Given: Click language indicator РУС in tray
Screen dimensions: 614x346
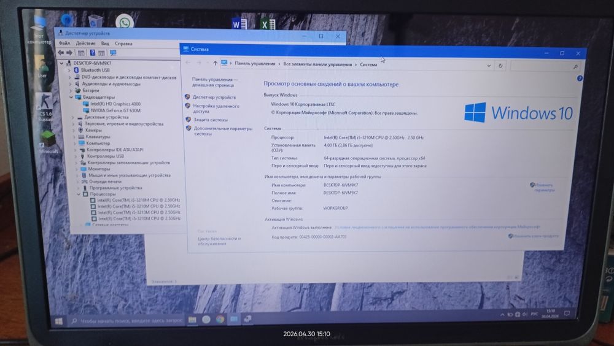Looking at the screenshot, I should click(534, 314).
